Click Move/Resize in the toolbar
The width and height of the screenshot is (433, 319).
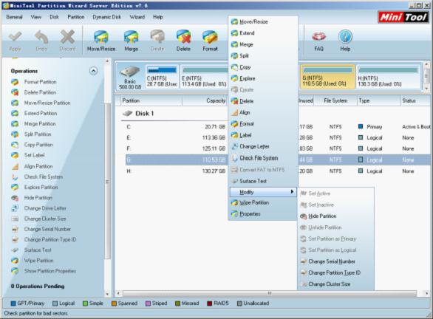[x=101, y=41]
